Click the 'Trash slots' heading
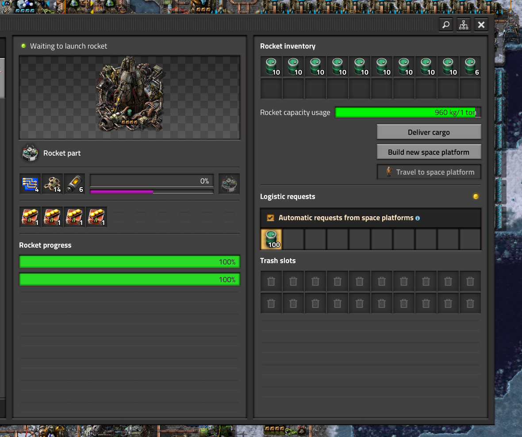The width and height of the screenshot is (522, 437). click(x=278, y=261)
